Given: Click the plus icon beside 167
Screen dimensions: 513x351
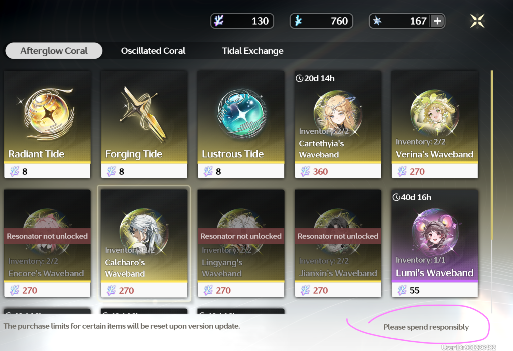Looking at the screenshot, I should coord(437,21).
